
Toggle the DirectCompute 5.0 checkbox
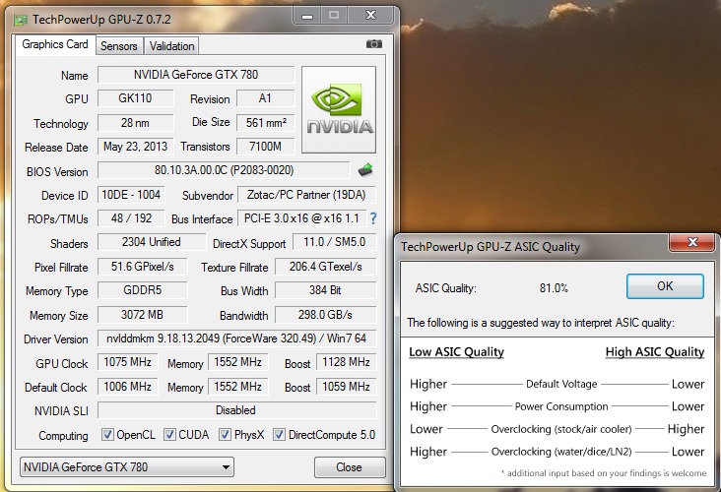coord(279,435)
